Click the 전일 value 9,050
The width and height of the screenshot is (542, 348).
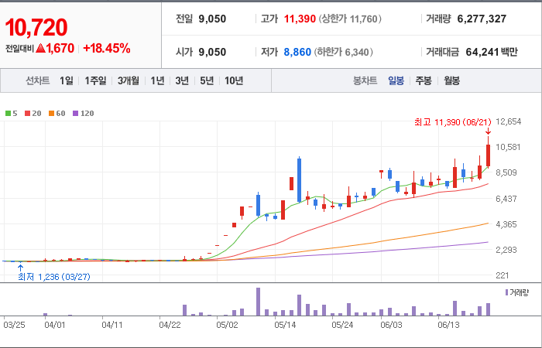click(x=212, y=19)
